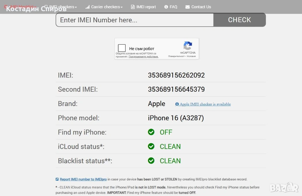
Task: Go to the IMEI report page
Action: coord(144,7)
